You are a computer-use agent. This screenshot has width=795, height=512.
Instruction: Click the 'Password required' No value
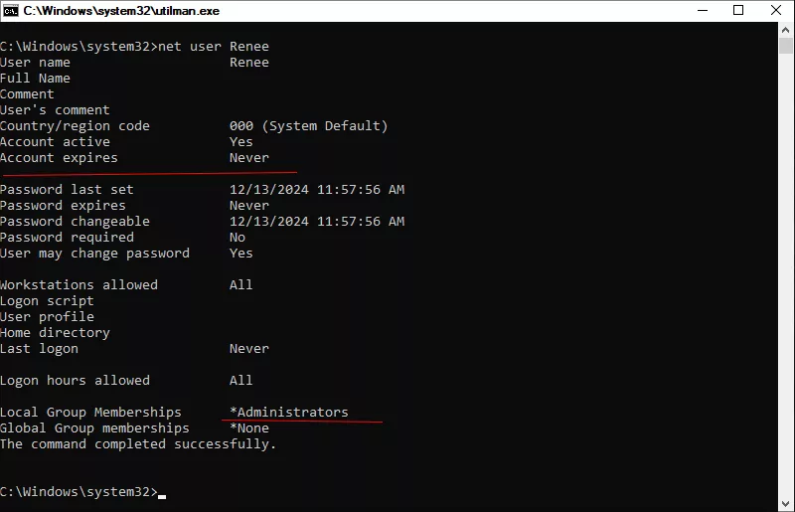click(x=238, y=237)
